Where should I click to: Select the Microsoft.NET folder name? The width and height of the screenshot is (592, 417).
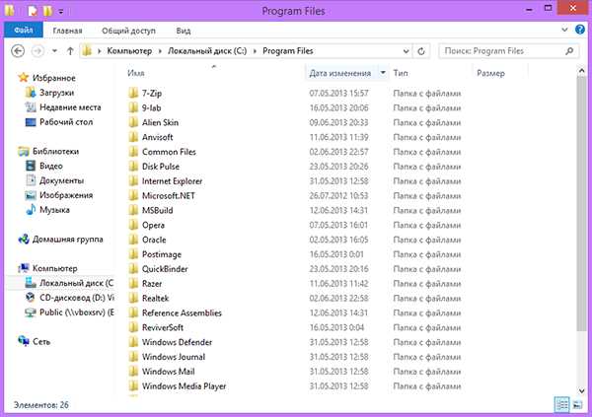(169, 195)
